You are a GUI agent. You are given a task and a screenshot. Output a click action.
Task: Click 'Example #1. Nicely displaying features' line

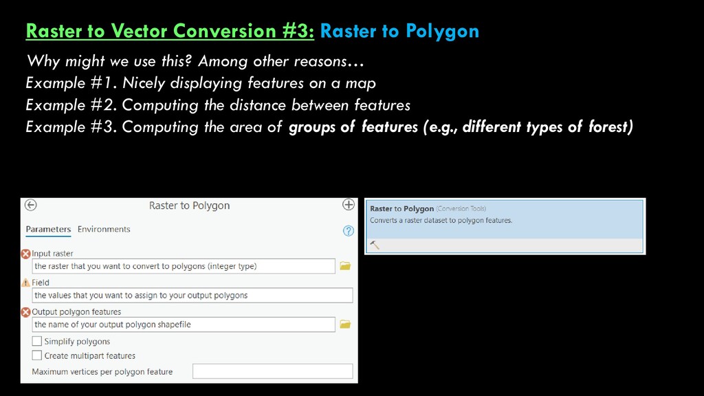point(201,83)
